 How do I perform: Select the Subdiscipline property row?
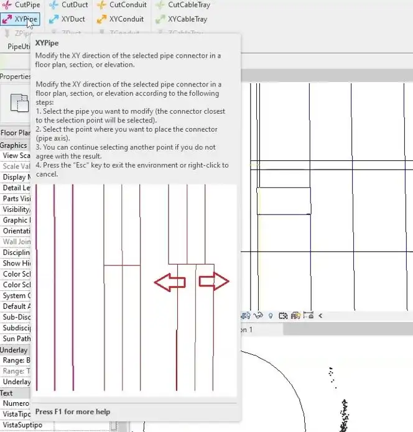pyautogui.click(x=15, y=328)
